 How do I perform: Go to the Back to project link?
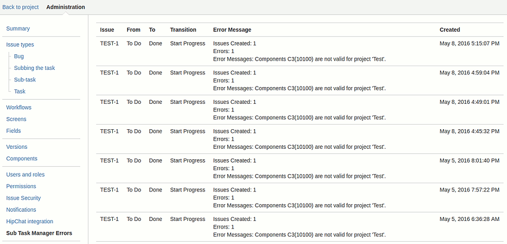(x=20, y=7)
